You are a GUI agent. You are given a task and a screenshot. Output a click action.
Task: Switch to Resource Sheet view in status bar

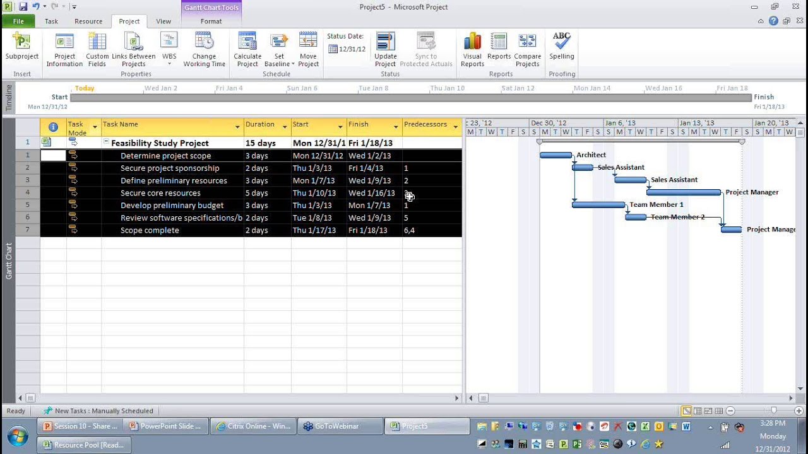[718, 411]
